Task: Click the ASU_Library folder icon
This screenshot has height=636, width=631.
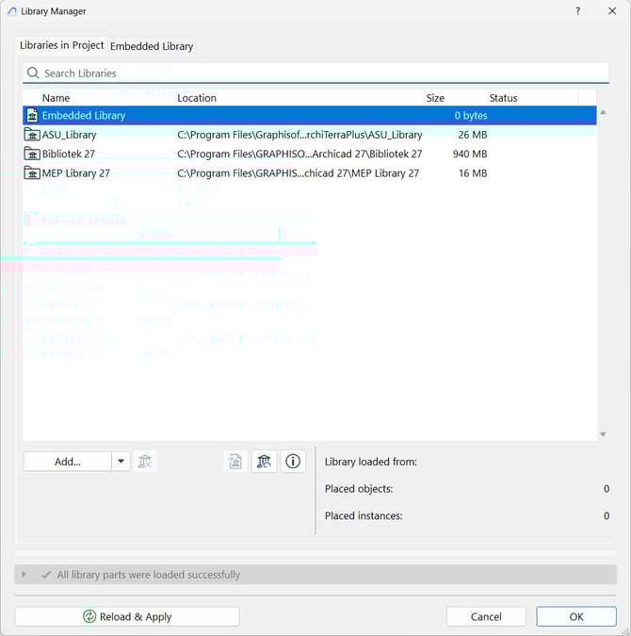Action: (32, 135)
